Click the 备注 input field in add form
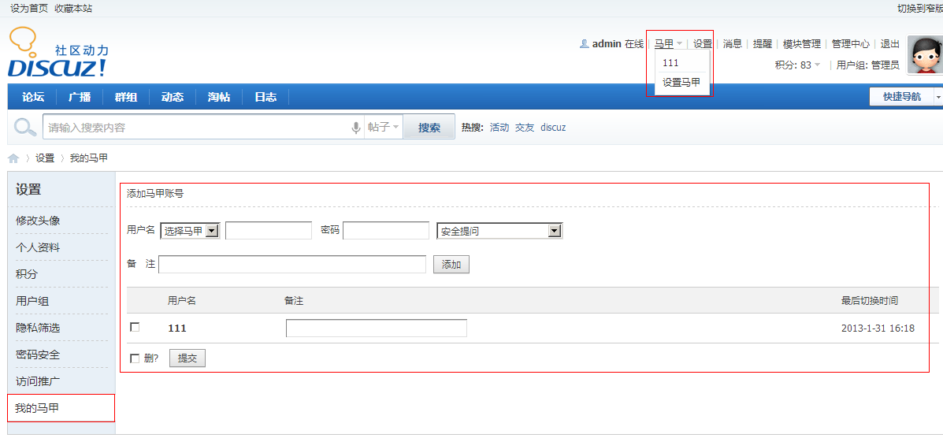 [292, 265]
